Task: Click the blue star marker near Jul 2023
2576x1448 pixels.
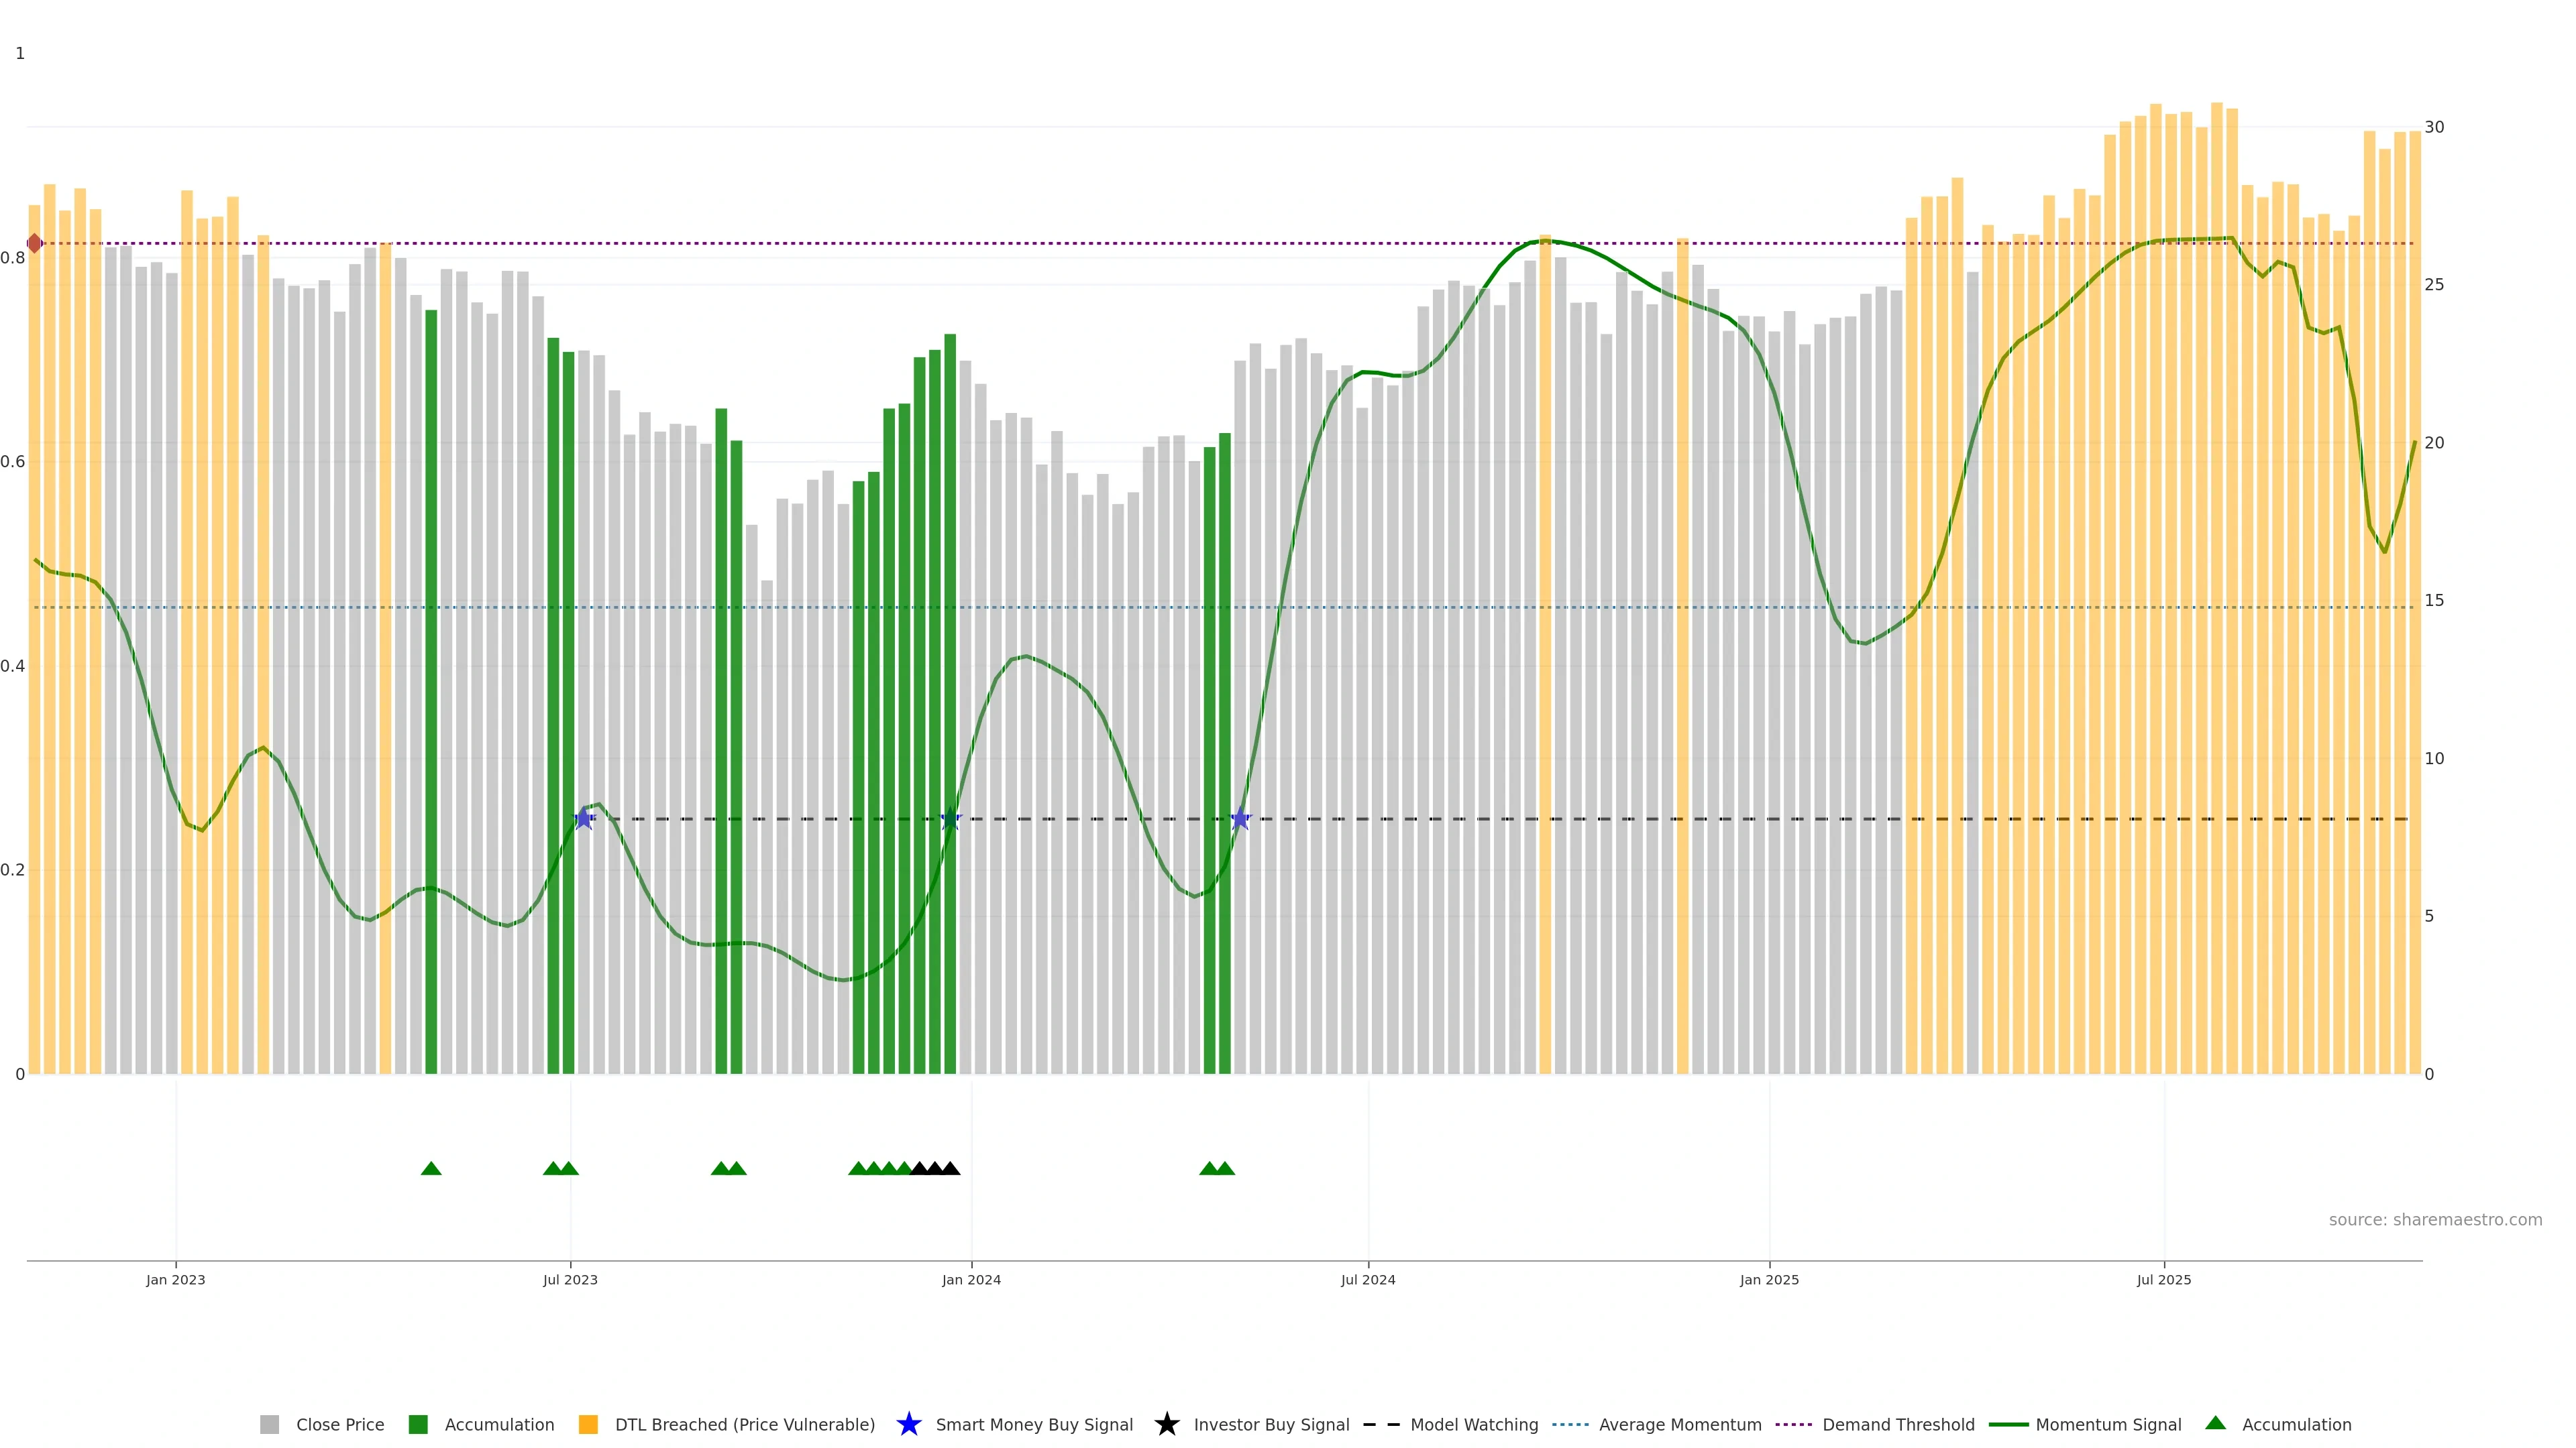Action: coord(584,819)
